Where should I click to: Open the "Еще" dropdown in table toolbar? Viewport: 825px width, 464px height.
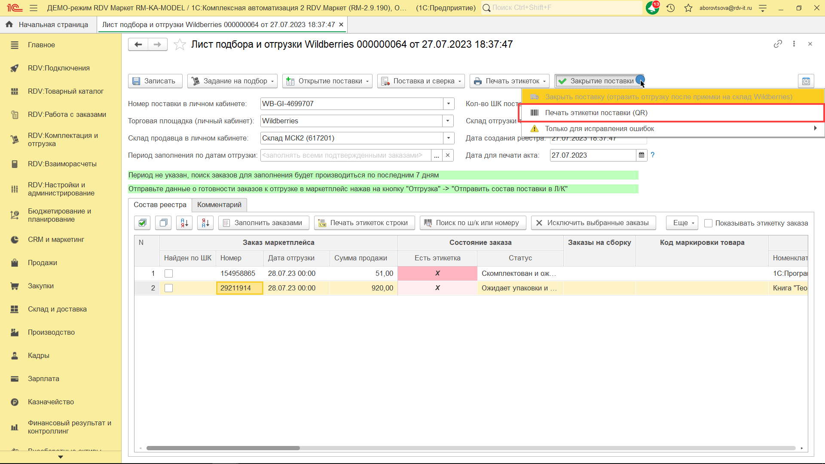click(682, 223)
